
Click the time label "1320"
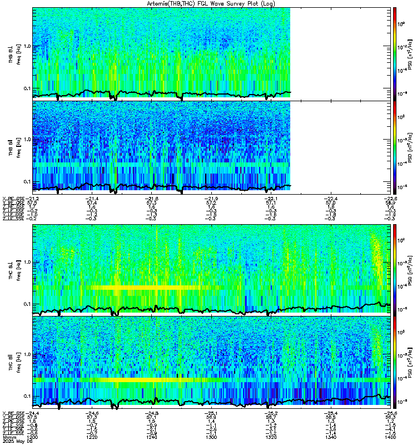pos(271,437)
